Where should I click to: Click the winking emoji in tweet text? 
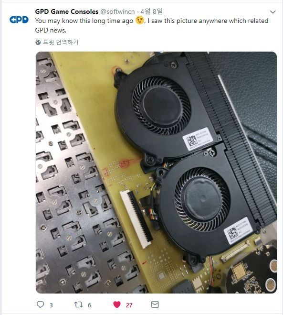[140, 20]
